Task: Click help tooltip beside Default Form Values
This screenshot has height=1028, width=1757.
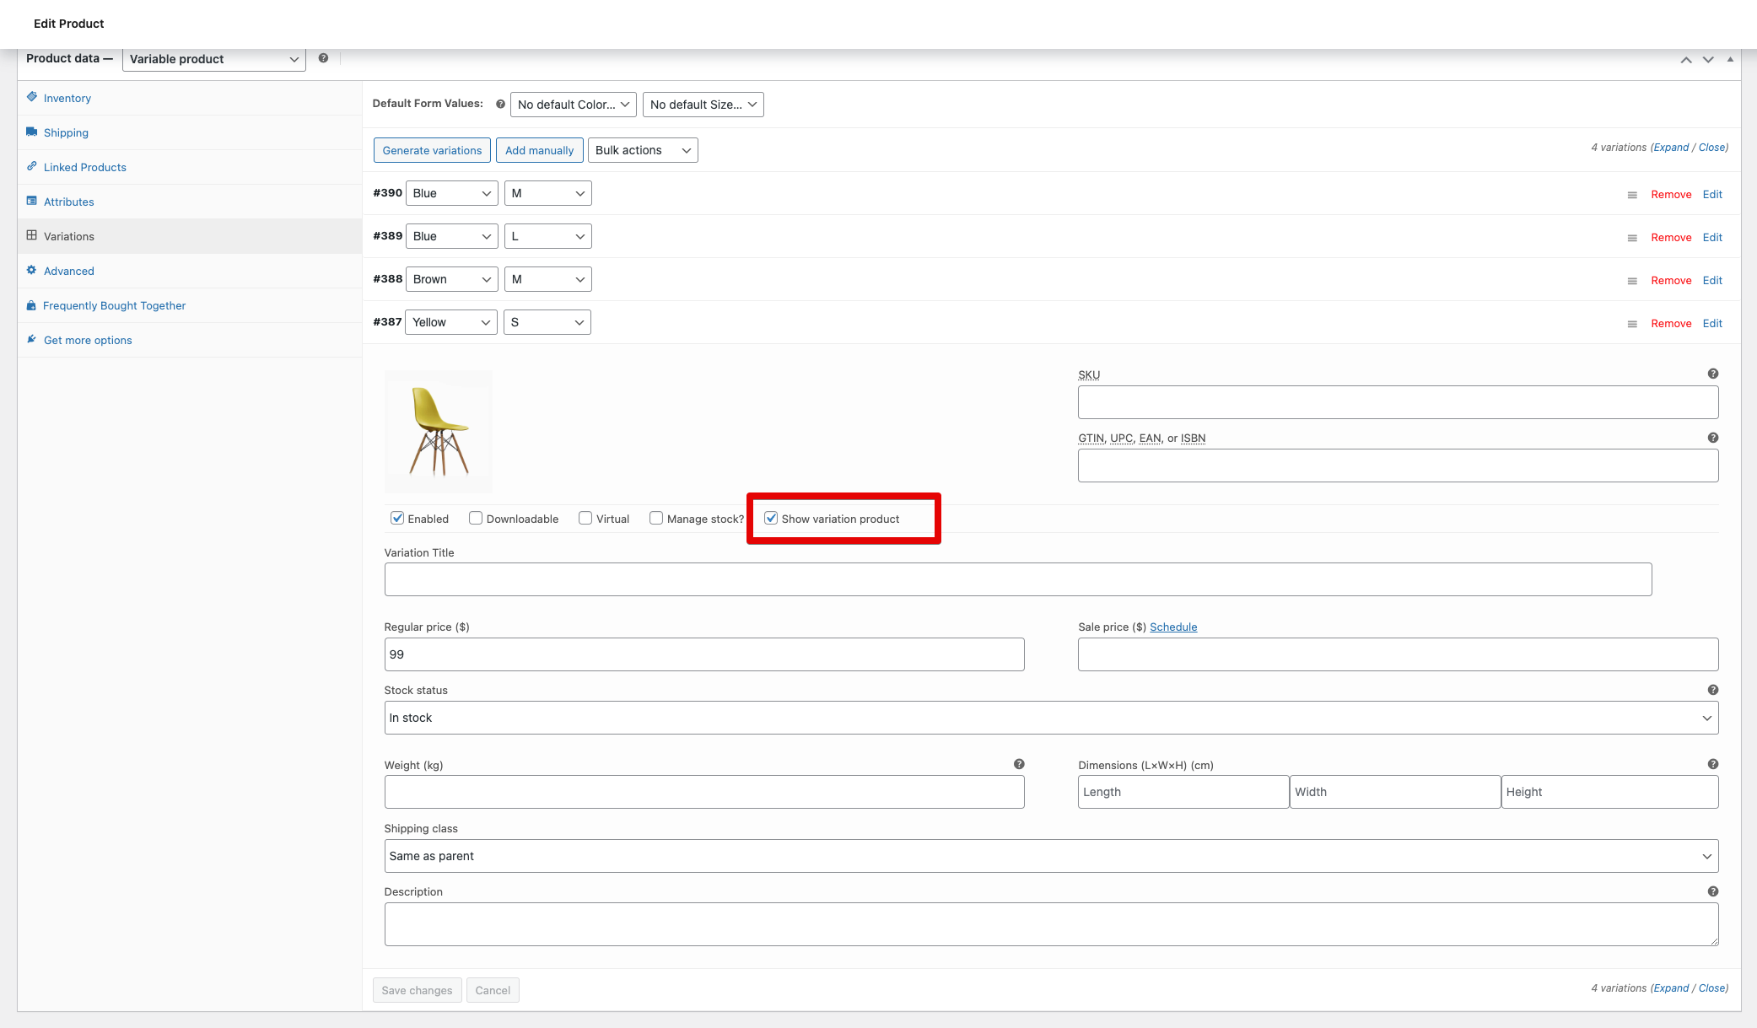Action: (500, 104)
